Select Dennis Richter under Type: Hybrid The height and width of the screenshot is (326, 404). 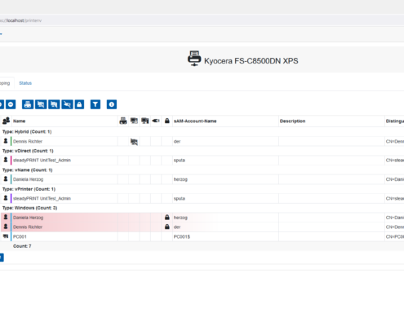(x=28, y=142)
